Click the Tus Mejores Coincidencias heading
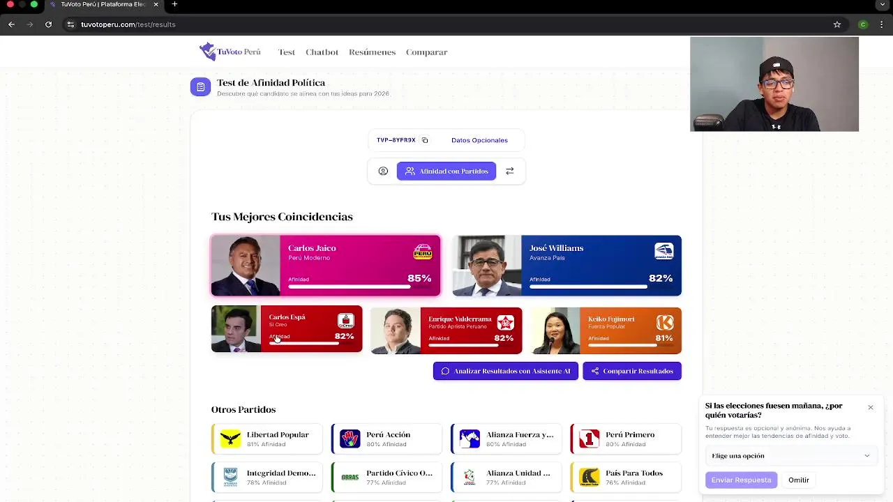Screen dimensions: 893x502 point(282,217)
